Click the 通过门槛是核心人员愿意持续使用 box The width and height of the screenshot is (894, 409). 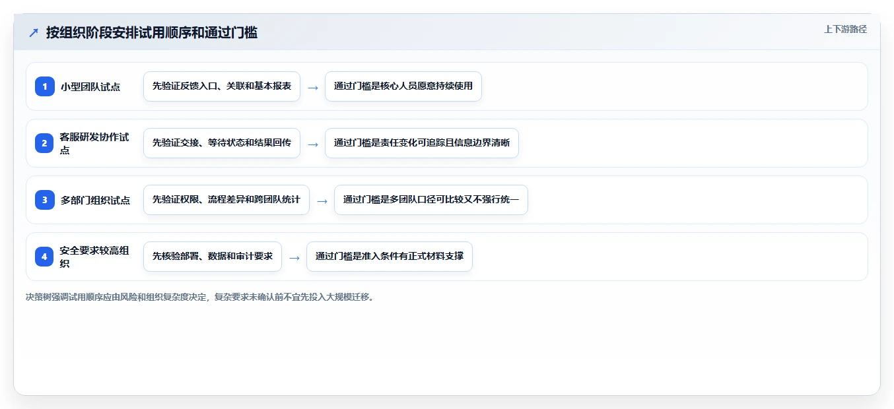pos(403,86)
